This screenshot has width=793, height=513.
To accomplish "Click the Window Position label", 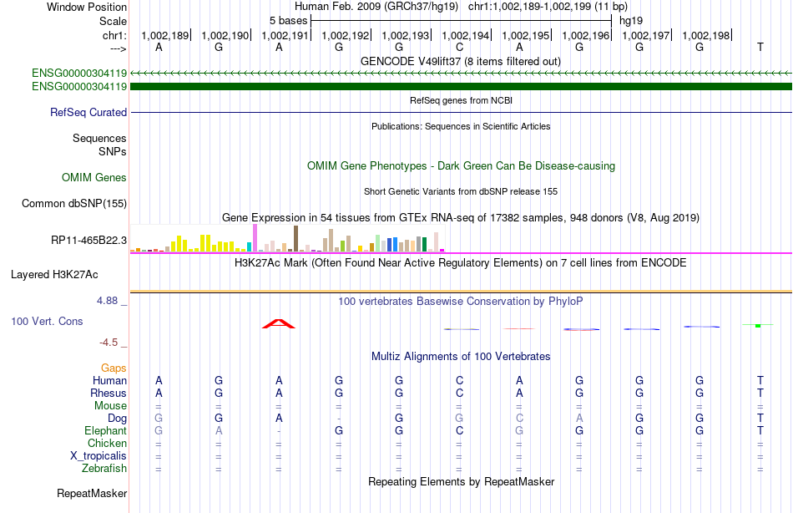I will coord(87,7).
